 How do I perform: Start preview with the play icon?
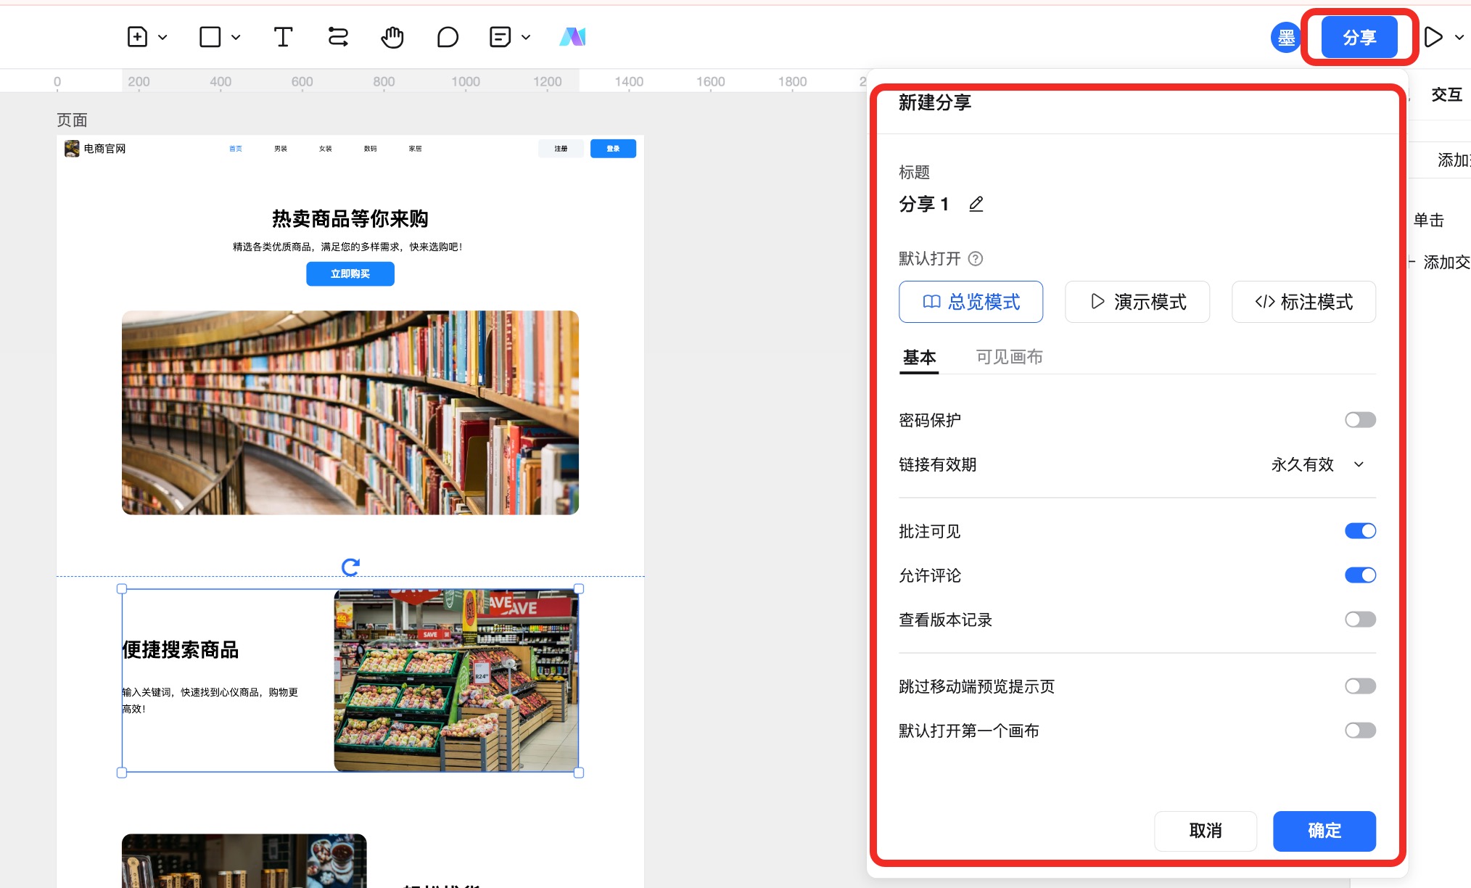(x=1433, y=37)
